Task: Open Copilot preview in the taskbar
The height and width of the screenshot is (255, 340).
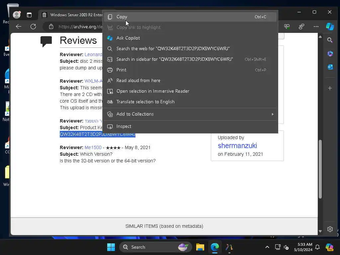Action: click(329, 247)
